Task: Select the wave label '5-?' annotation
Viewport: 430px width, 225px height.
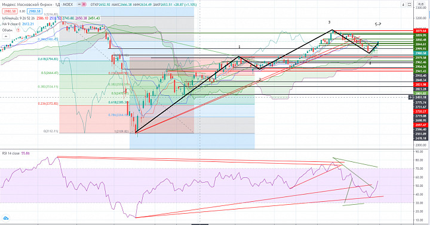Action: (x=378, y=24)
